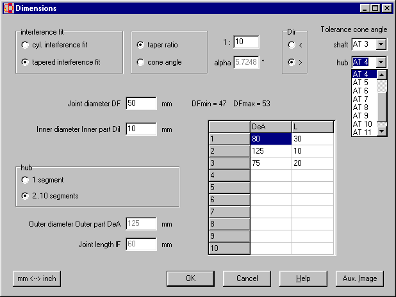Click the Joint diameter DF field
The height and width of the screenshot is (297, 396).
point(141,104)
